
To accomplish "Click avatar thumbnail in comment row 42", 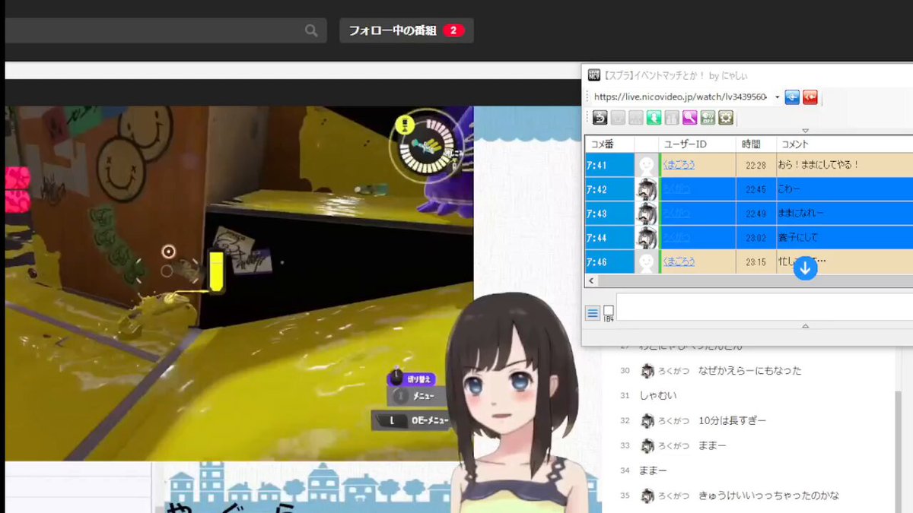I will (647, 188).
